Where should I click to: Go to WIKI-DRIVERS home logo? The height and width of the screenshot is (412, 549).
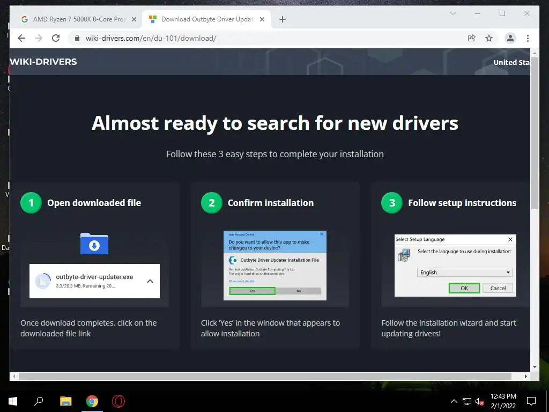click(43, 62)
